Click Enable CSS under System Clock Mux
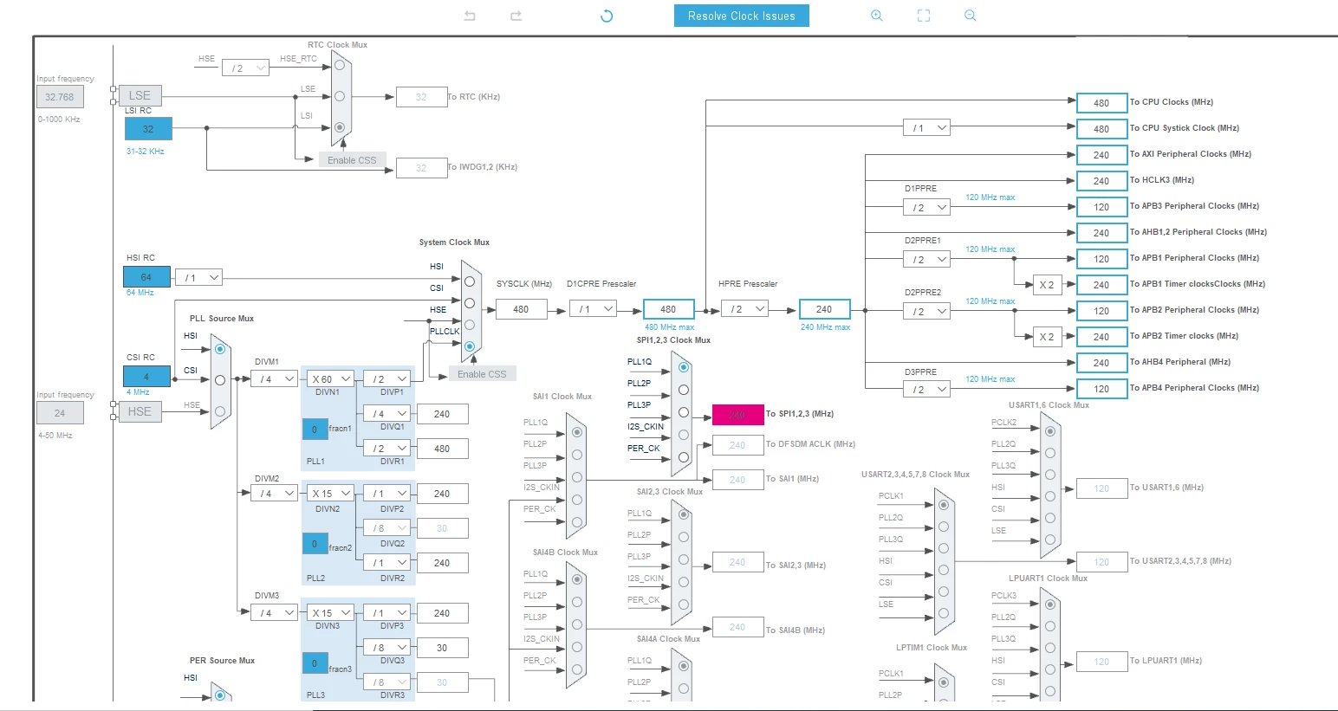Image resolution: width=1338 pixels, height=711 pixels. pyautogui.click(x=482, y=374)
